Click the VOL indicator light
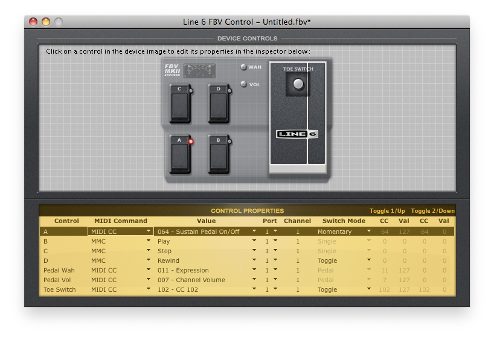The image size is (494, 340). (244, 84)
